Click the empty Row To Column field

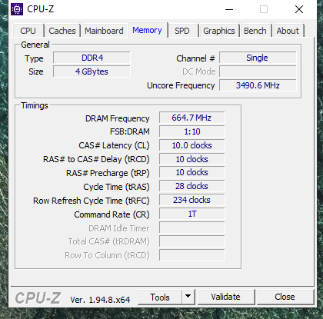click(191, 255)
